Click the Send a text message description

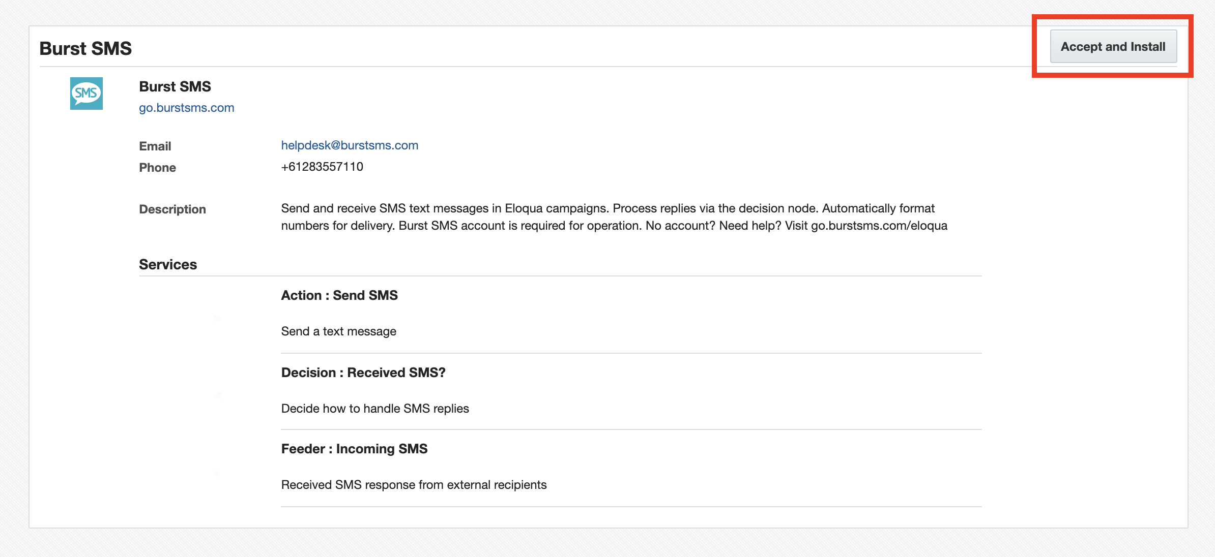pos(338,331)
